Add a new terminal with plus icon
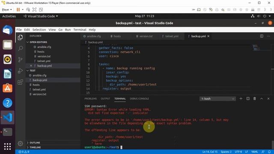Screen dimensions: 274x154 tap(241, 99)
